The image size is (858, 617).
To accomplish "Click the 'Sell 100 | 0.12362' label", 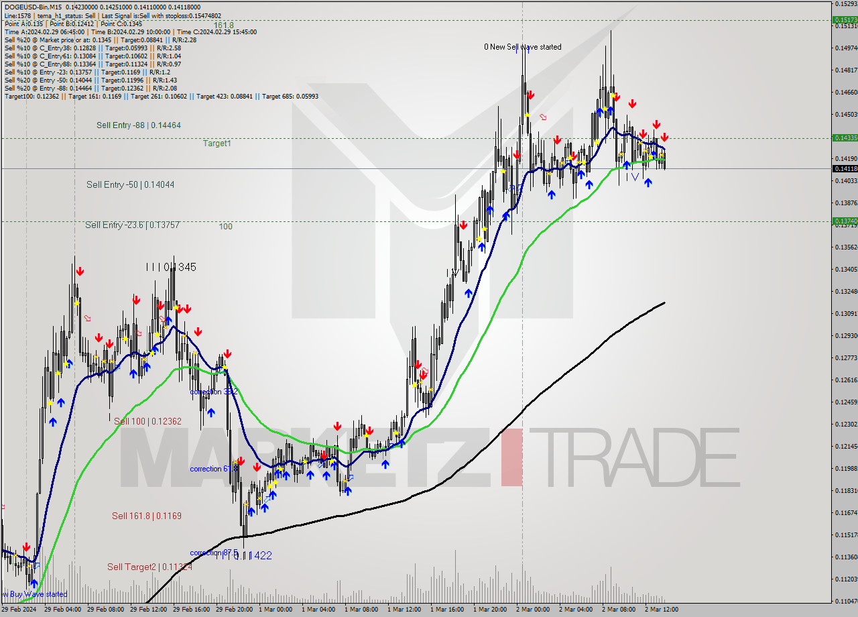I will click(147, 421).
